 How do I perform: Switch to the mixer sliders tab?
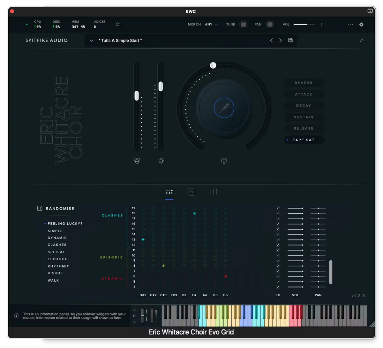pos(214,192)
